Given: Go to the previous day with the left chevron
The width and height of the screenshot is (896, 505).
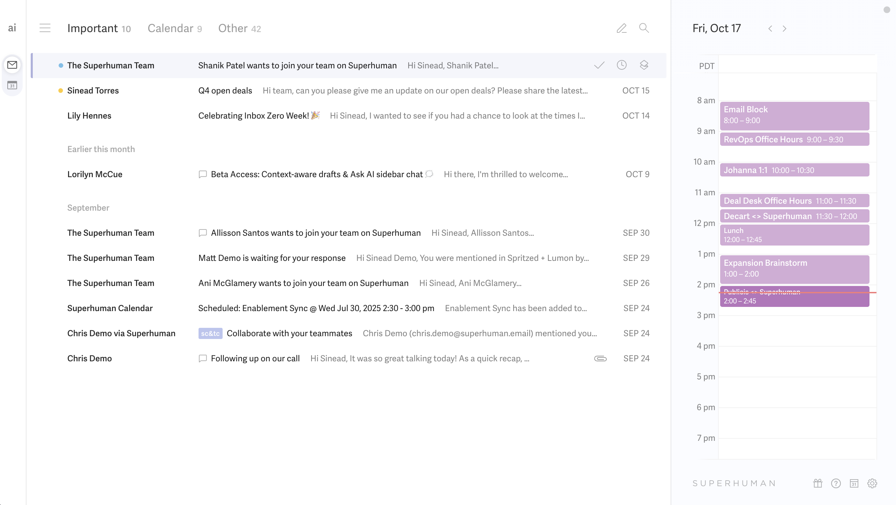Looking at the screenshot, I should (770, 29).
